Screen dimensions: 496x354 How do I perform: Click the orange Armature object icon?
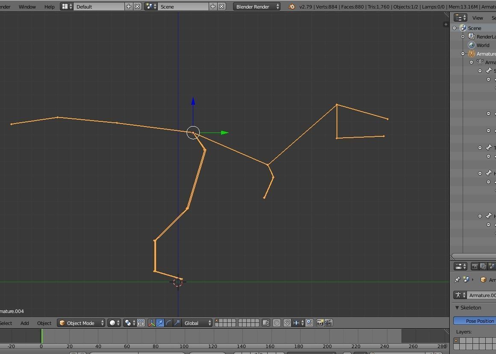click(x=471, y=53)
